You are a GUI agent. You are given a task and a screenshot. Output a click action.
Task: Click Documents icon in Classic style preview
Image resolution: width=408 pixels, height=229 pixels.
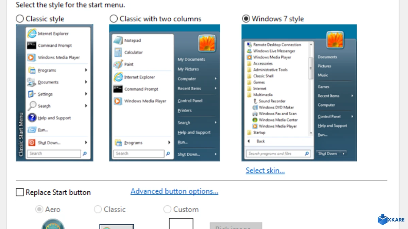32,82
